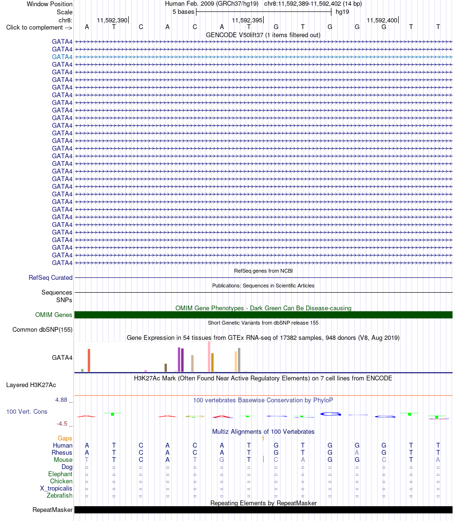Select the Elephant species label
Viewport: 453px width, 521px height.
point(60,474)
